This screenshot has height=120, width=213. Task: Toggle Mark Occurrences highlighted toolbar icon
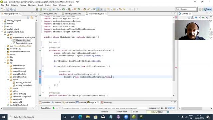pos(98,9)
